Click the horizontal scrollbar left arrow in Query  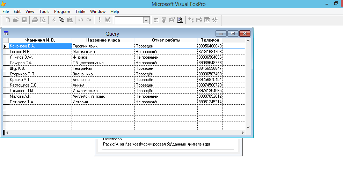coord(7,133)
